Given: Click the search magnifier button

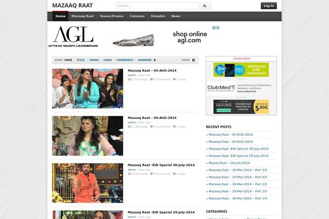Looking at the screenshot, I should (x=205, y=6).
